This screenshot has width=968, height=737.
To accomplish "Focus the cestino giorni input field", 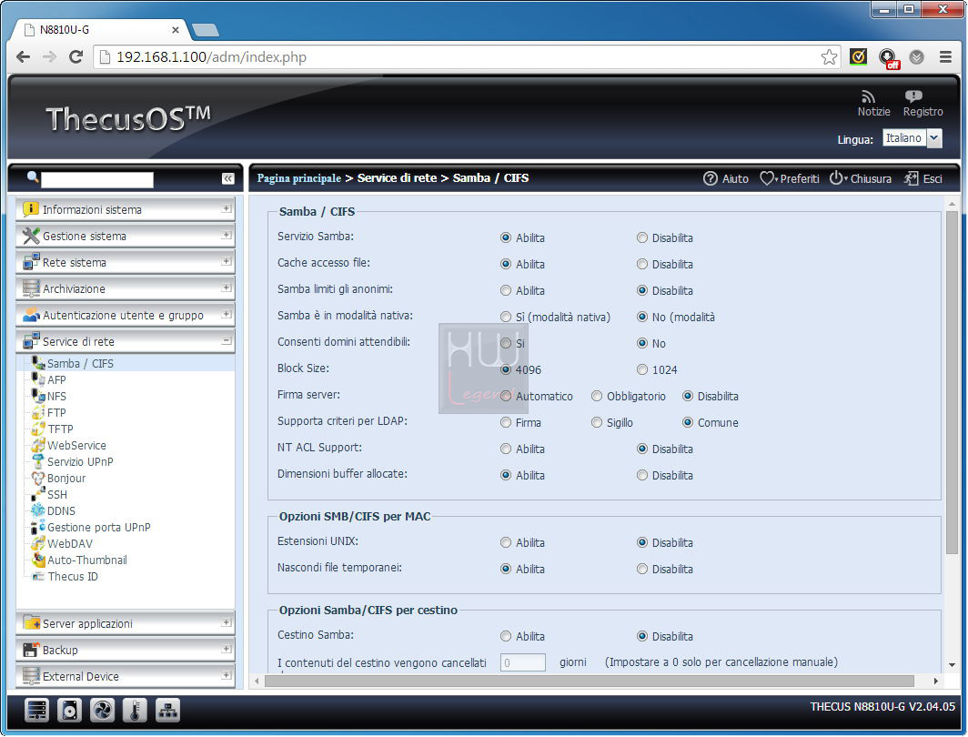I will pos(522,663).
